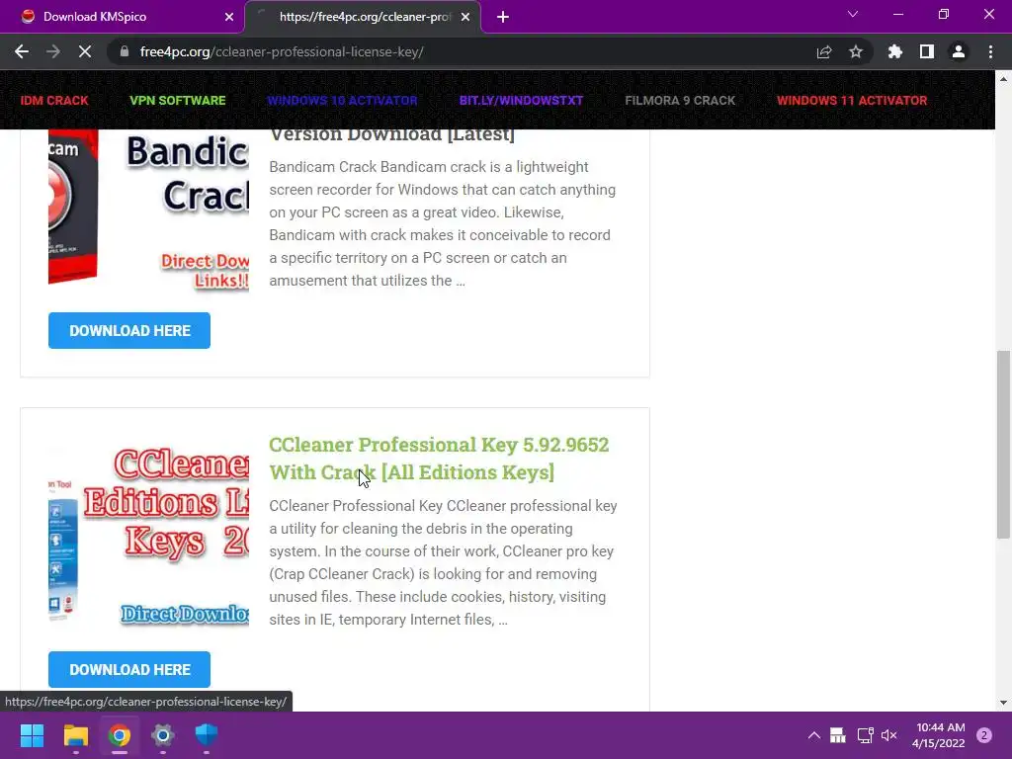Click the CCleaner article description text
This screenshot has height=759, width=1012.
(x=444, y=562)
